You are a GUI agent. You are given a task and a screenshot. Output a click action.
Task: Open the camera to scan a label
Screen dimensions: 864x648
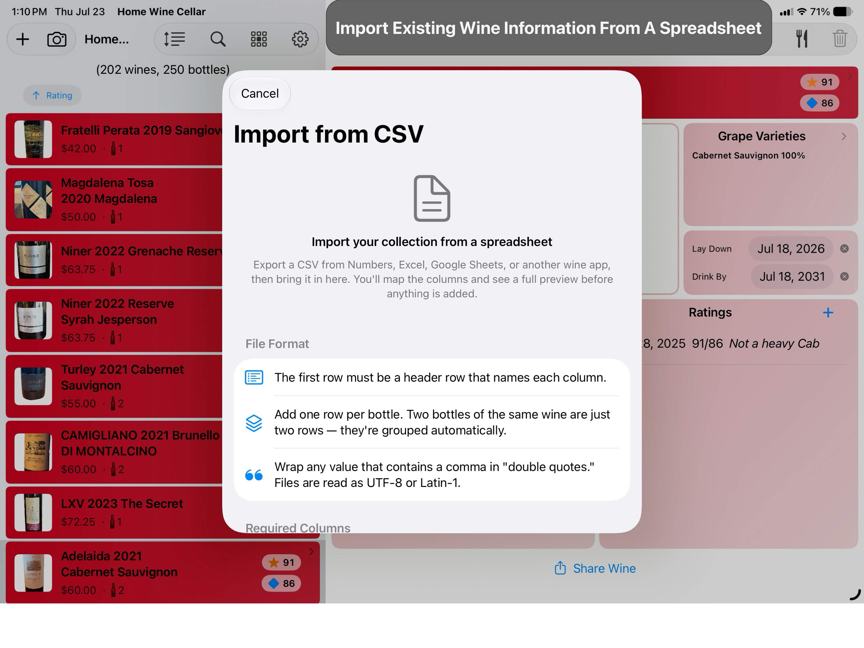[57, 39]
